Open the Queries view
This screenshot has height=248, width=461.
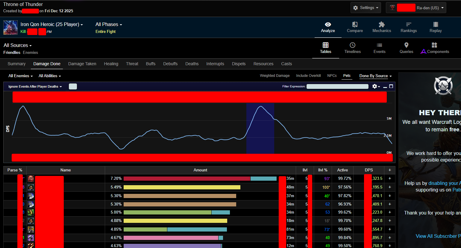click(406, 48)
